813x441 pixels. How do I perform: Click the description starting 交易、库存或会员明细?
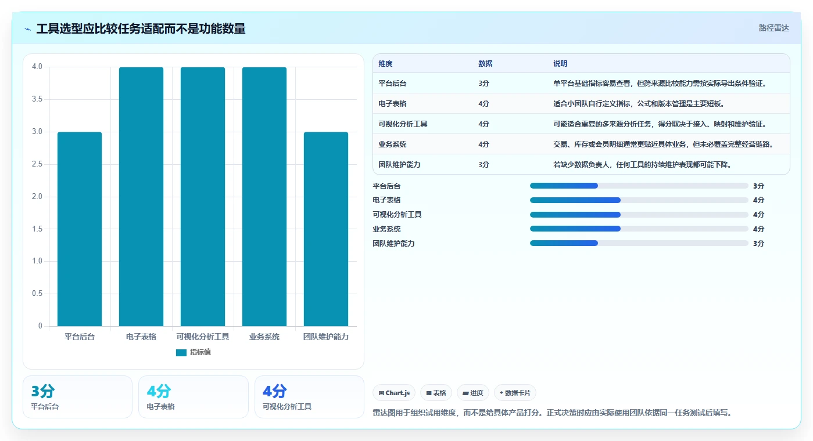[x=663, y=144]
